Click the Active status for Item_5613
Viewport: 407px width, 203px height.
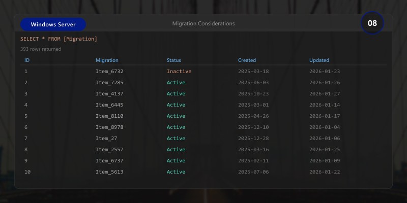pyautogui.click(x=176, y=172)
